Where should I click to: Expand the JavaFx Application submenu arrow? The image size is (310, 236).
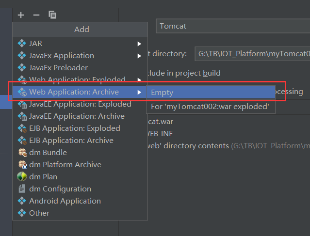point(139,56)
